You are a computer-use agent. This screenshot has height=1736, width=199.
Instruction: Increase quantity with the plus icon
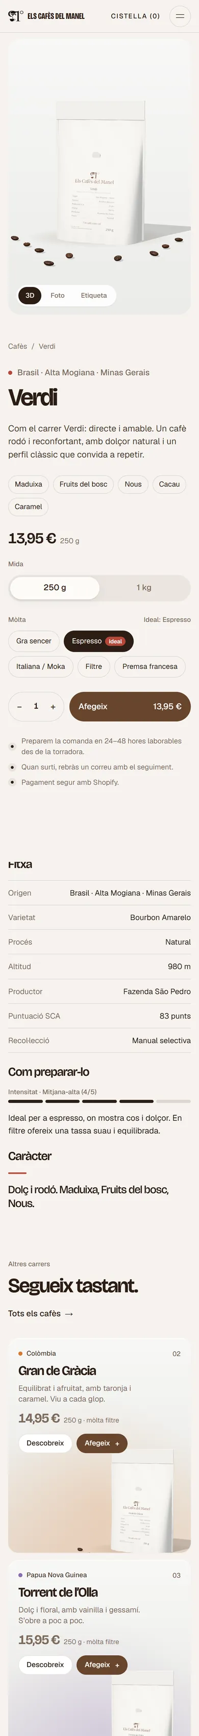[53, 707]
